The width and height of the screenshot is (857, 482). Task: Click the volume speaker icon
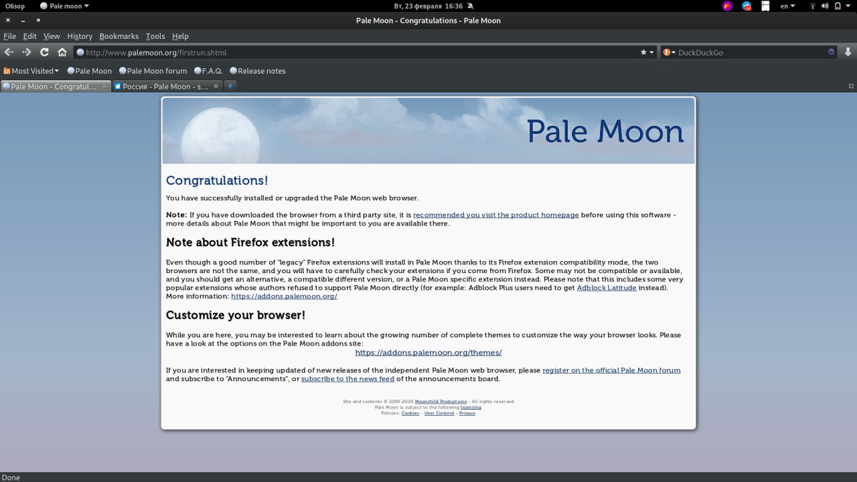(825, 6)
